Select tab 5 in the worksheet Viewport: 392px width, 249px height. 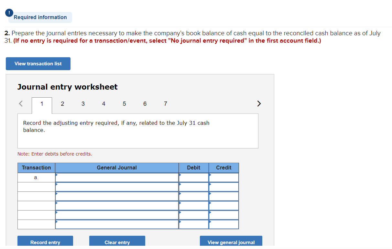pyautogui.click(x=124, y=103)
